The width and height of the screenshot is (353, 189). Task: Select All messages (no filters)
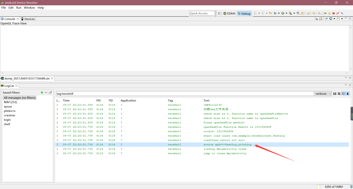(x=20, y=98)
